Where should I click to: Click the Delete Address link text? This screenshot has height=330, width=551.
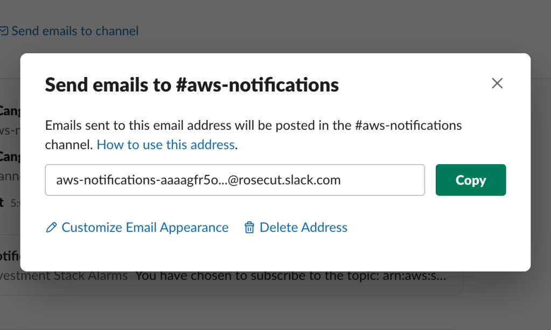pos(303,228)
